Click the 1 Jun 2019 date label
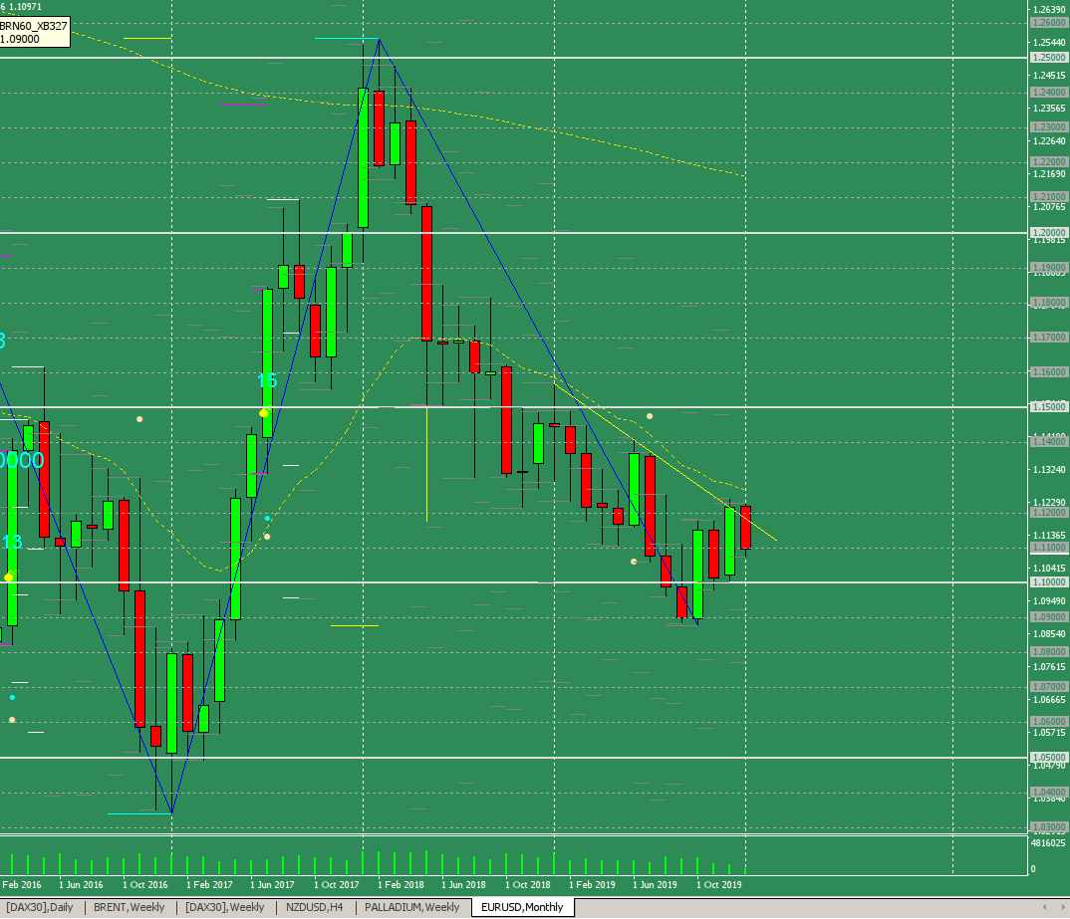 [656, 885]
